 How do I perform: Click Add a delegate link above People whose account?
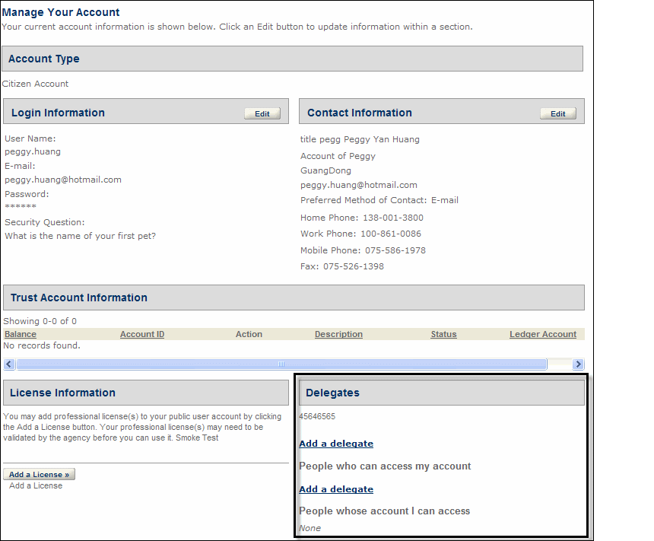pos(336,489)
